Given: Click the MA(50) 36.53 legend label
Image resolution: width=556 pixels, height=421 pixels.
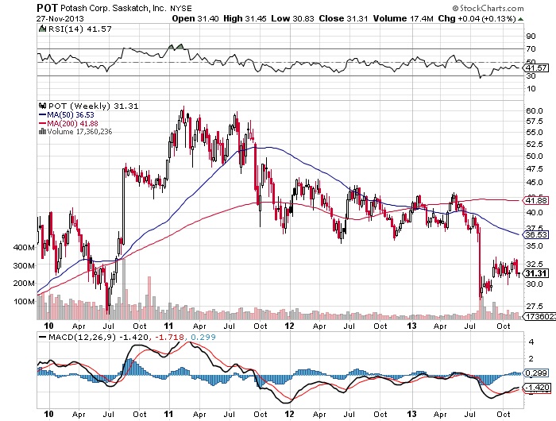Looking at the screenshot, I should tap(71, 115).
